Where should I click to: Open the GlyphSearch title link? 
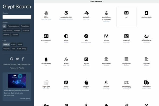point(17,7)
